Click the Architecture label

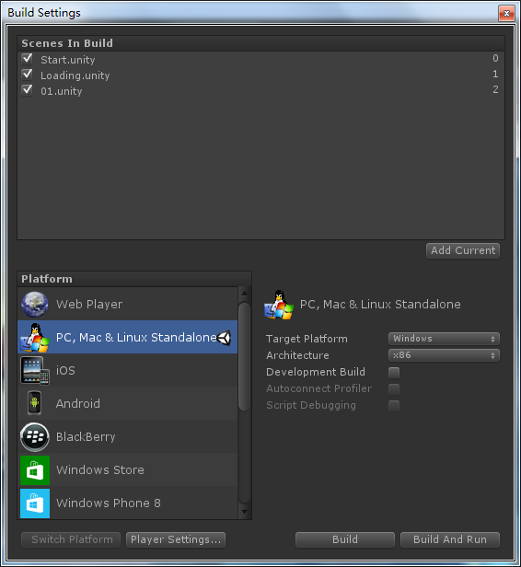click(x=297, y=355)
